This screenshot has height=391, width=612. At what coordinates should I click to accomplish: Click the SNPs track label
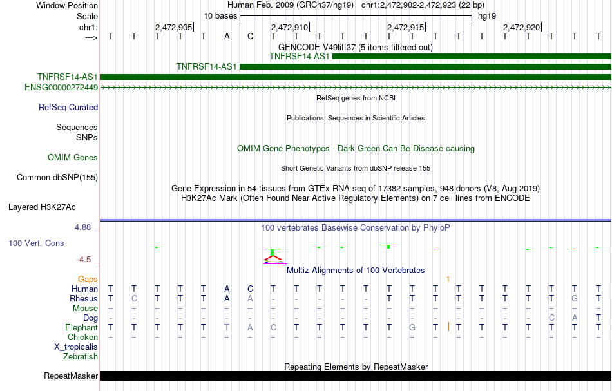pyautogui.click(x=87, y=137)
